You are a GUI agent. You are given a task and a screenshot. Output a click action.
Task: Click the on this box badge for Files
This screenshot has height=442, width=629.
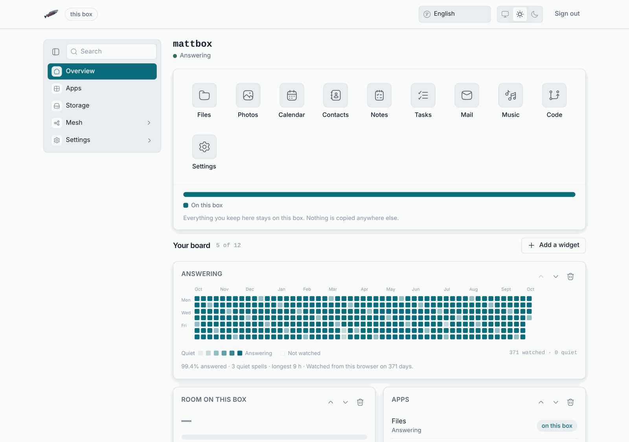click(x=557, y=426)
